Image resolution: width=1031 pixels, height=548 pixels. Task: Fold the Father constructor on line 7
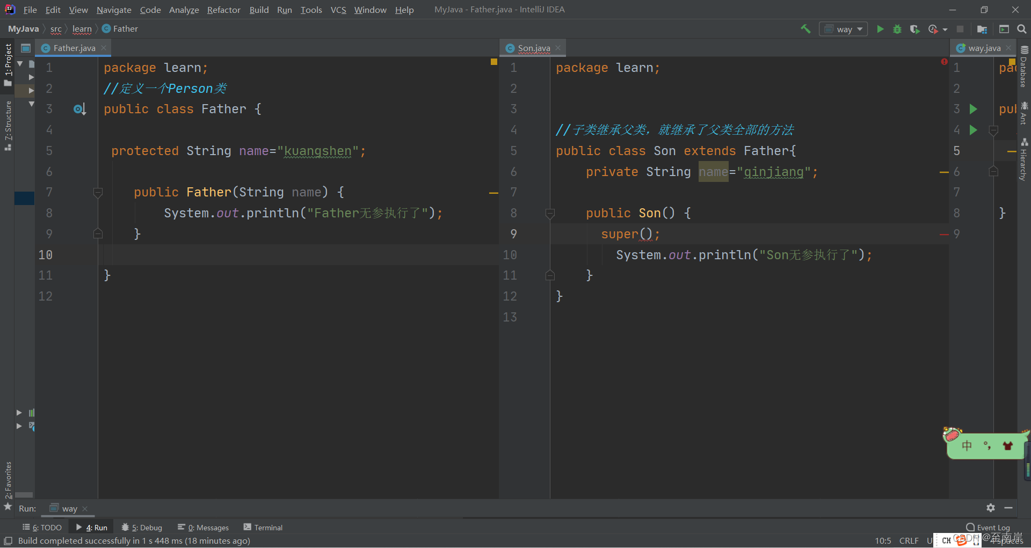(x=98, y=192)
